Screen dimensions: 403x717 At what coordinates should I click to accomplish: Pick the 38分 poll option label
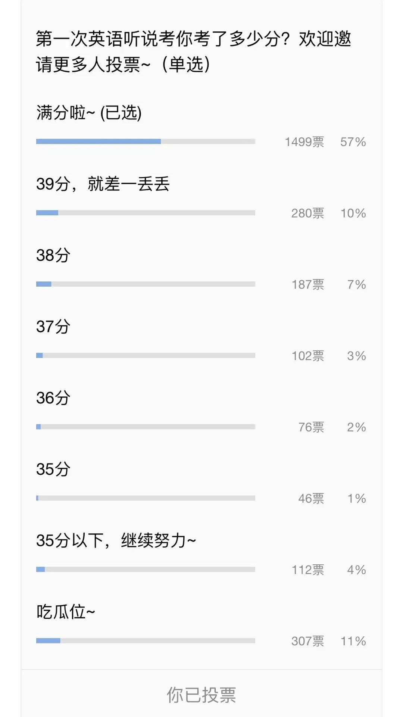pos(53,255)
